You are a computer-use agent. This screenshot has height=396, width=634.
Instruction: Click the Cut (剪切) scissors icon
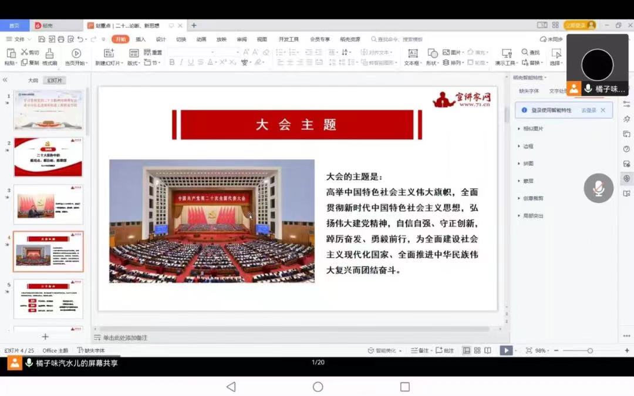pyautogui.click(x=25, y=52)
